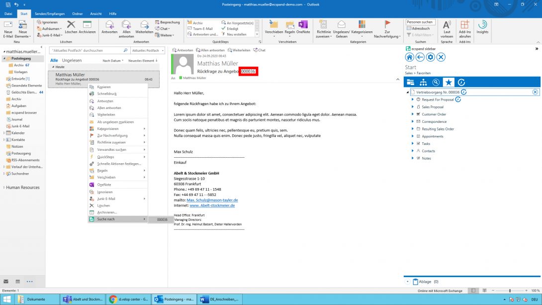Open the ecspand folder tab icon
This screenshot has width=542, height=305.
click(410, 82)
